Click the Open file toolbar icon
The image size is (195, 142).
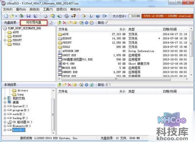[x=12, y=16]
